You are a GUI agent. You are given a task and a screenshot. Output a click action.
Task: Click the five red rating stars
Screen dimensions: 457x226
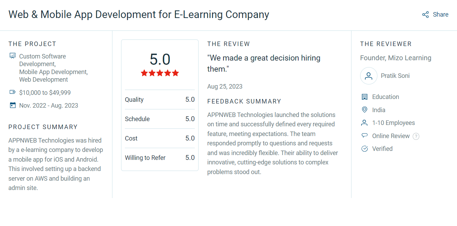pyautogui.click(x=160, y=73)
